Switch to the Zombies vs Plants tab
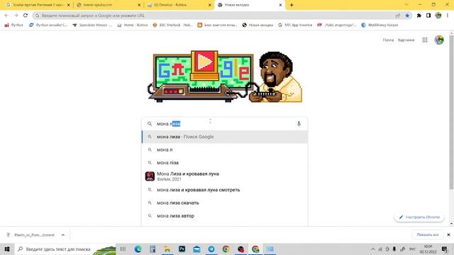 (38, 5)
